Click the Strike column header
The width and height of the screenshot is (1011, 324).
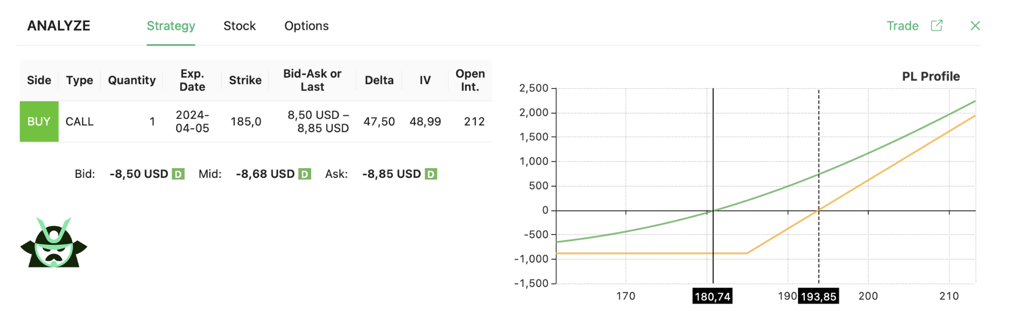(245, 80)
